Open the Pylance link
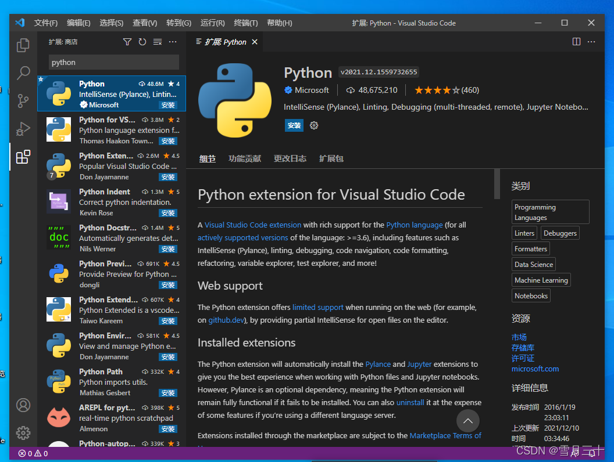The image size is (614, 462). tap(378, 364)
